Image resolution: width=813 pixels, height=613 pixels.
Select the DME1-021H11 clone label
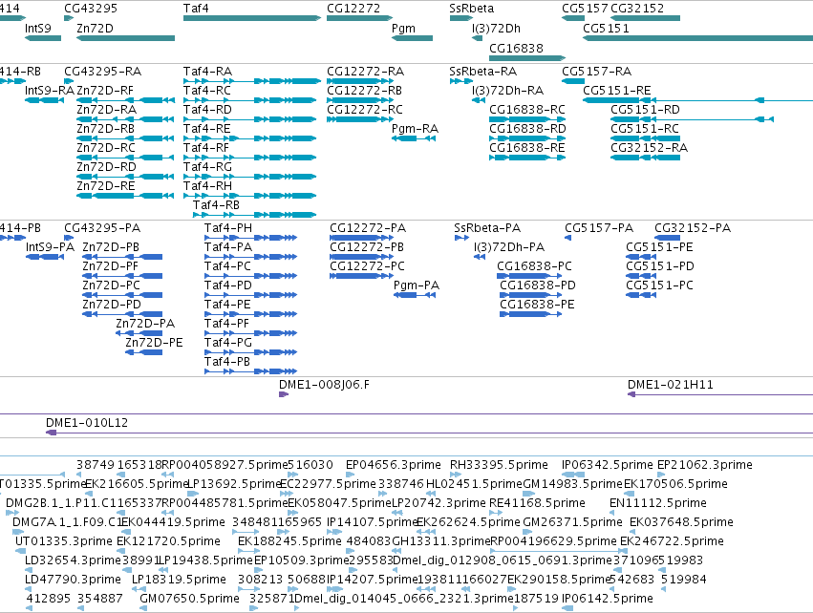pos(671,385)
